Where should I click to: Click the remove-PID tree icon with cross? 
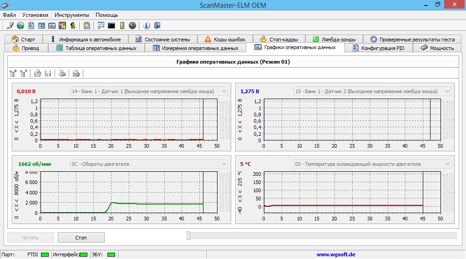[x=24, y=73]
